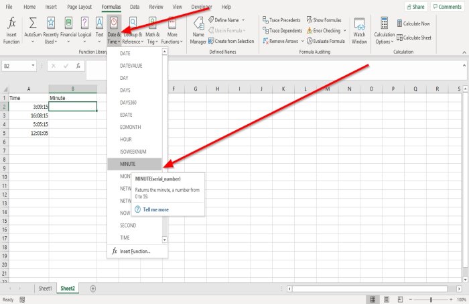Switch to the Sheet1 tab
The image size is (469, 304).
tap(45, 289)
